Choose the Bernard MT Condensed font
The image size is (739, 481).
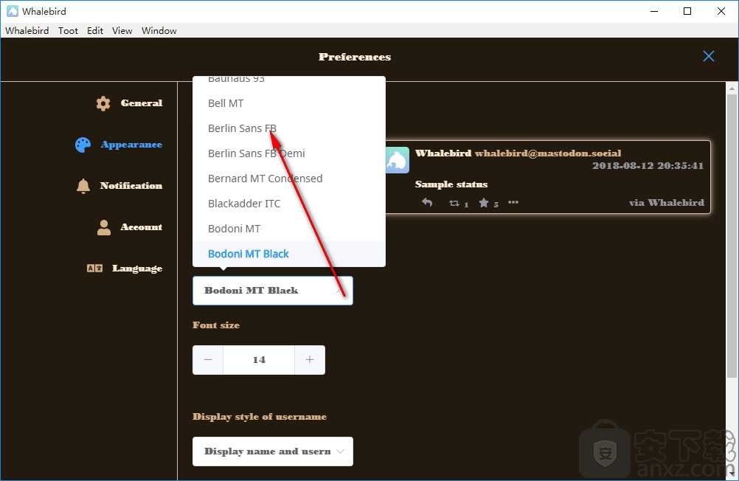point(289,179)
